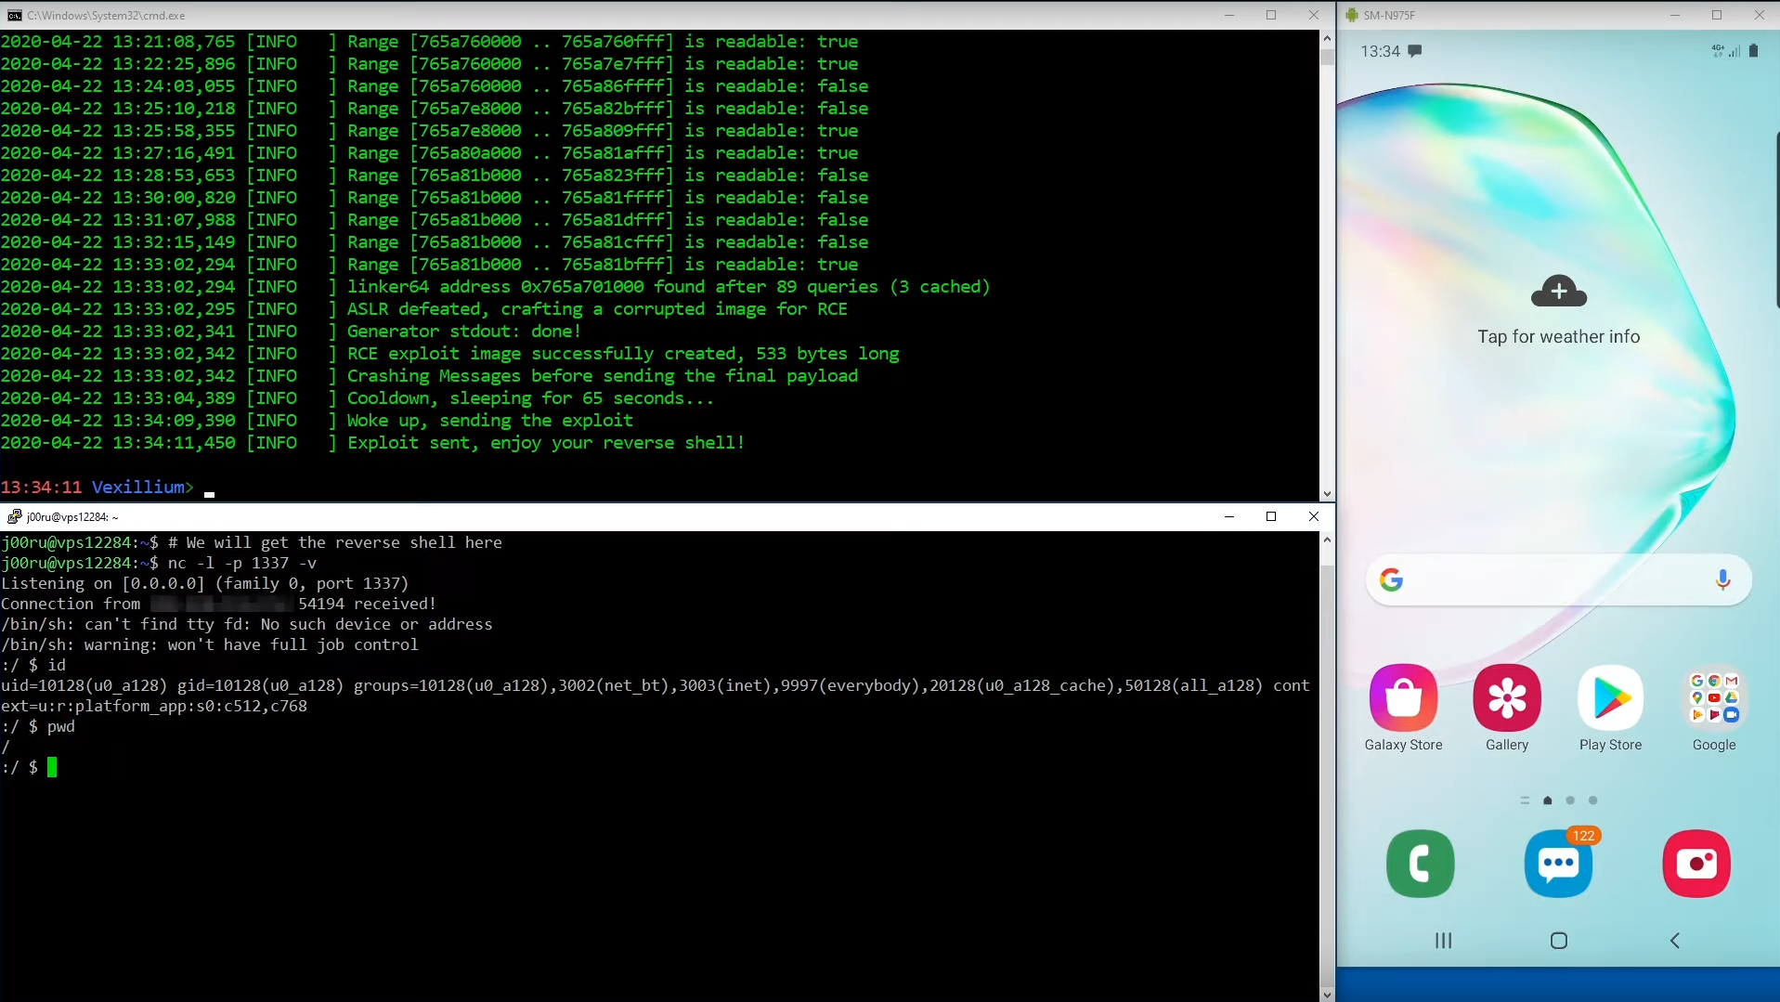This screenshot has width=1780, height=1002.
Task: Click the 'Vexillium>' command prompt
Action: (143, 488)
